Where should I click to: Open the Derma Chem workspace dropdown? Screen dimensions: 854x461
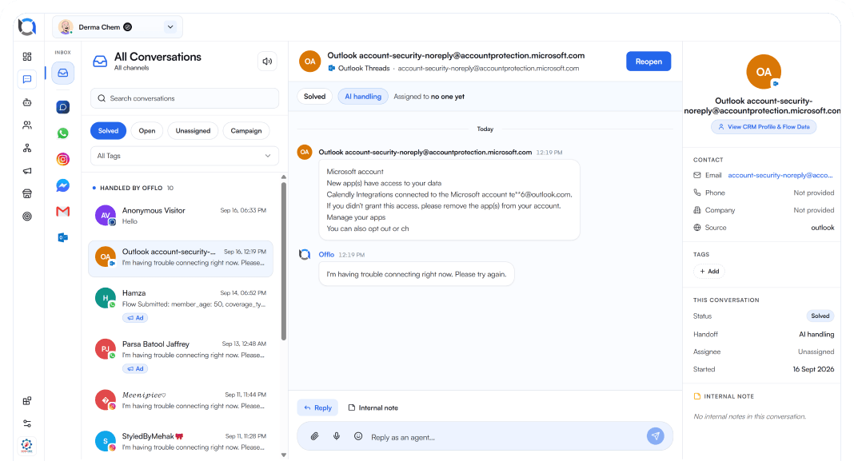coord(118,26)
